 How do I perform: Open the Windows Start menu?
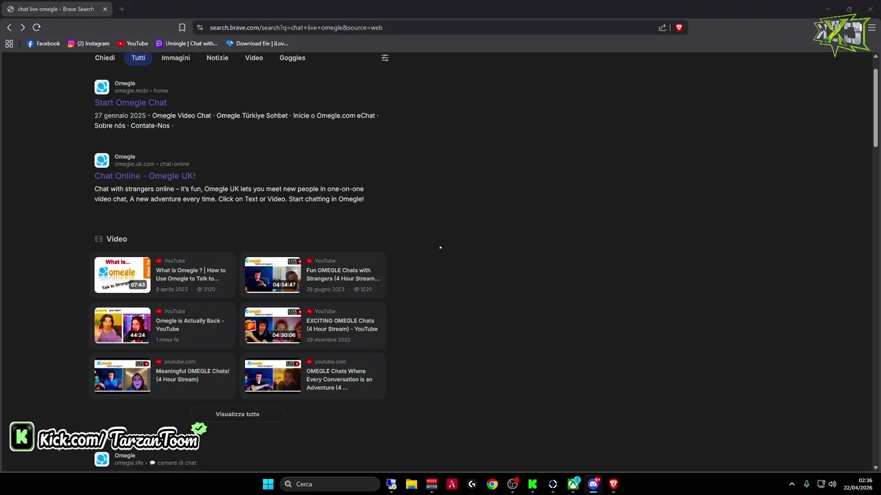(x=268, y=484)
